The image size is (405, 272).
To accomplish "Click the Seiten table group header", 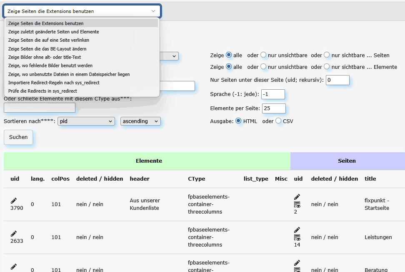I will click(347, 161).
